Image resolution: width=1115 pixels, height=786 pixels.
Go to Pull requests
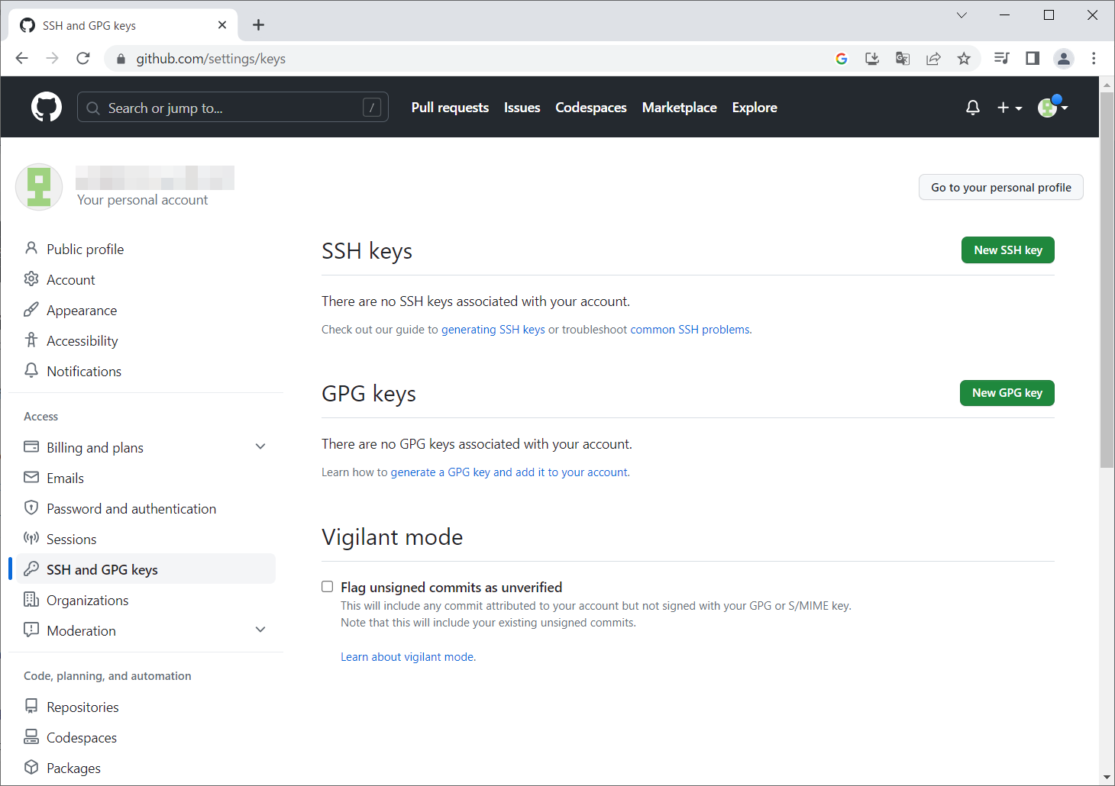[x=450, y=108]
